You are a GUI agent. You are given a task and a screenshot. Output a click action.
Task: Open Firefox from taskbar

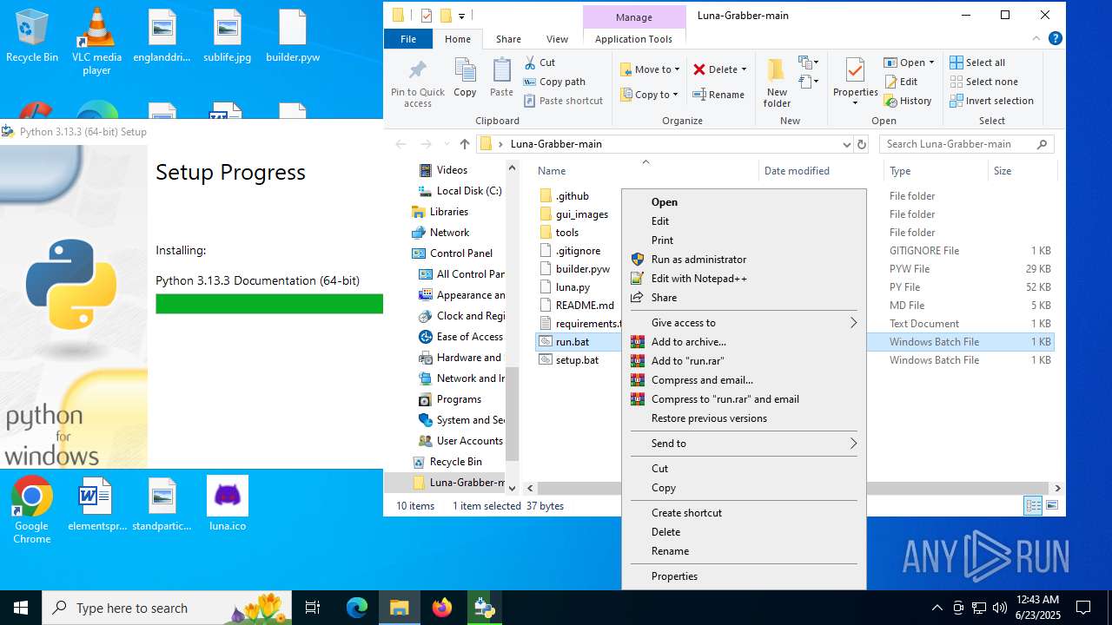click(x=442, y=608)
